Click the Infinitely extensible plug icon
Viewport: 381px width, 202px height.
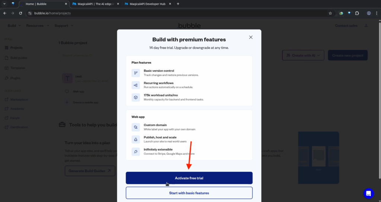pos(136,152)
